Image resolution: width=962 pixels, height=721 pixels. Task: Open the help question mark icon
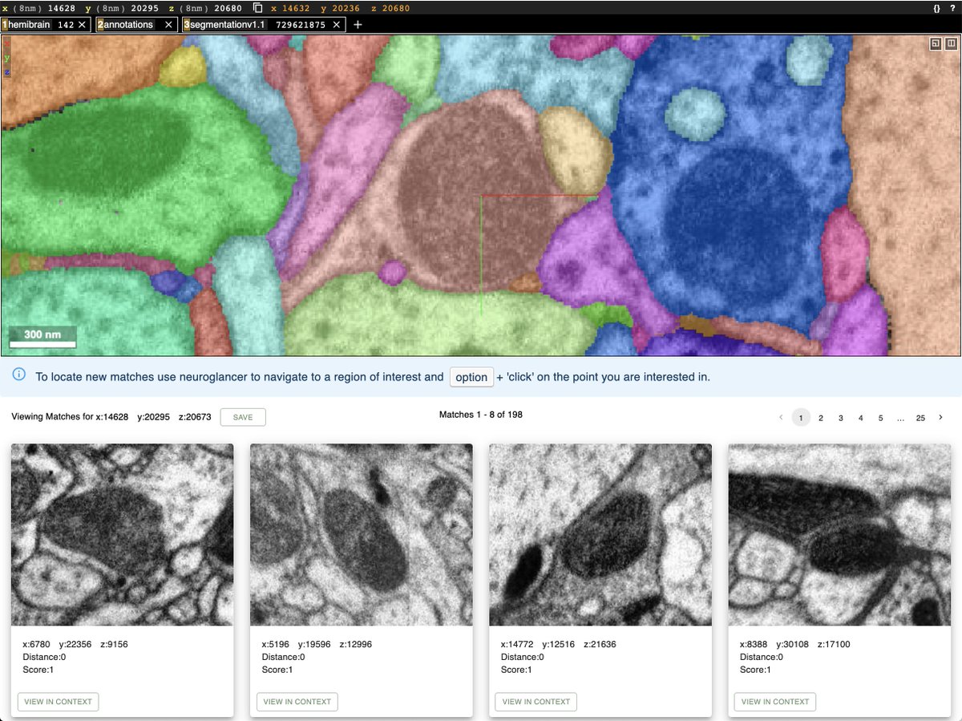coord(952,8)
